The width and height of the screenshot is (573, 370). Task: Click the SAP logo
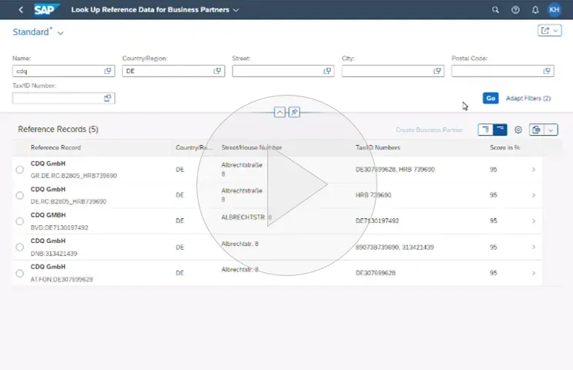[x=46, y=9]
